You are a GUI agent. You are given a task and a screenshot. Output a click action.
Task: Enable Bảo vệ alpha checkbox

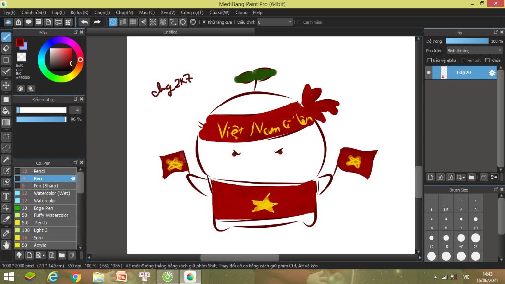pos(430,60)
